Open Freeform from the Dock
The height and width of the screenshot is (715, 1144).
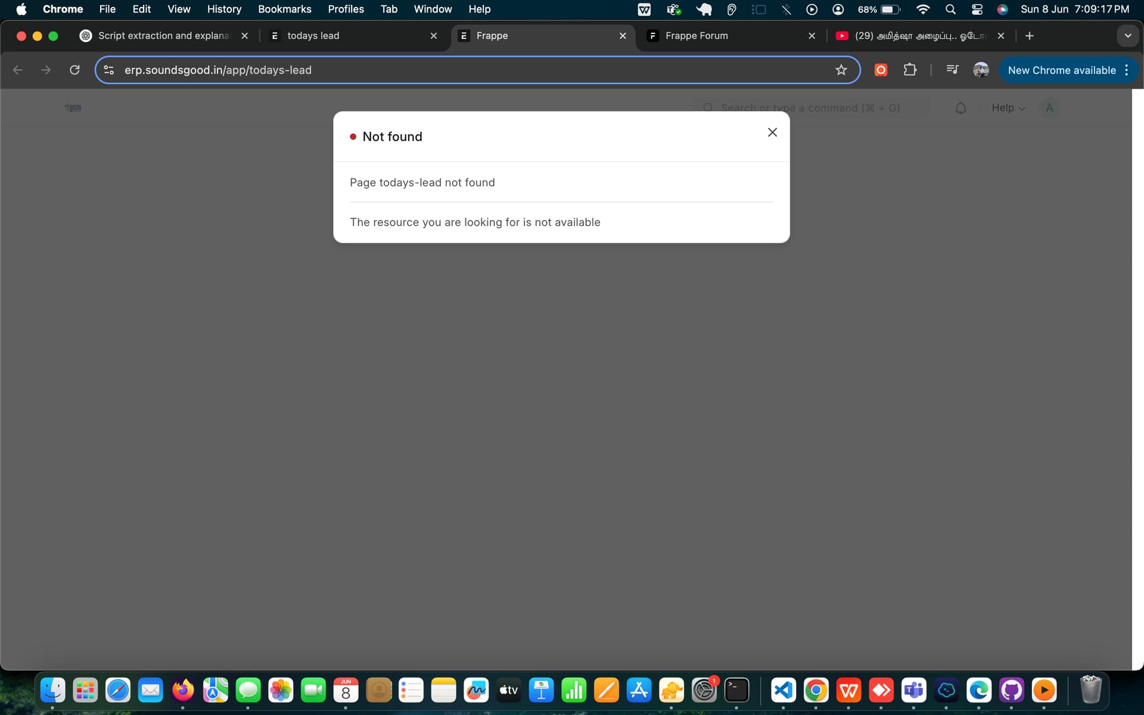(x=476, y=691)
